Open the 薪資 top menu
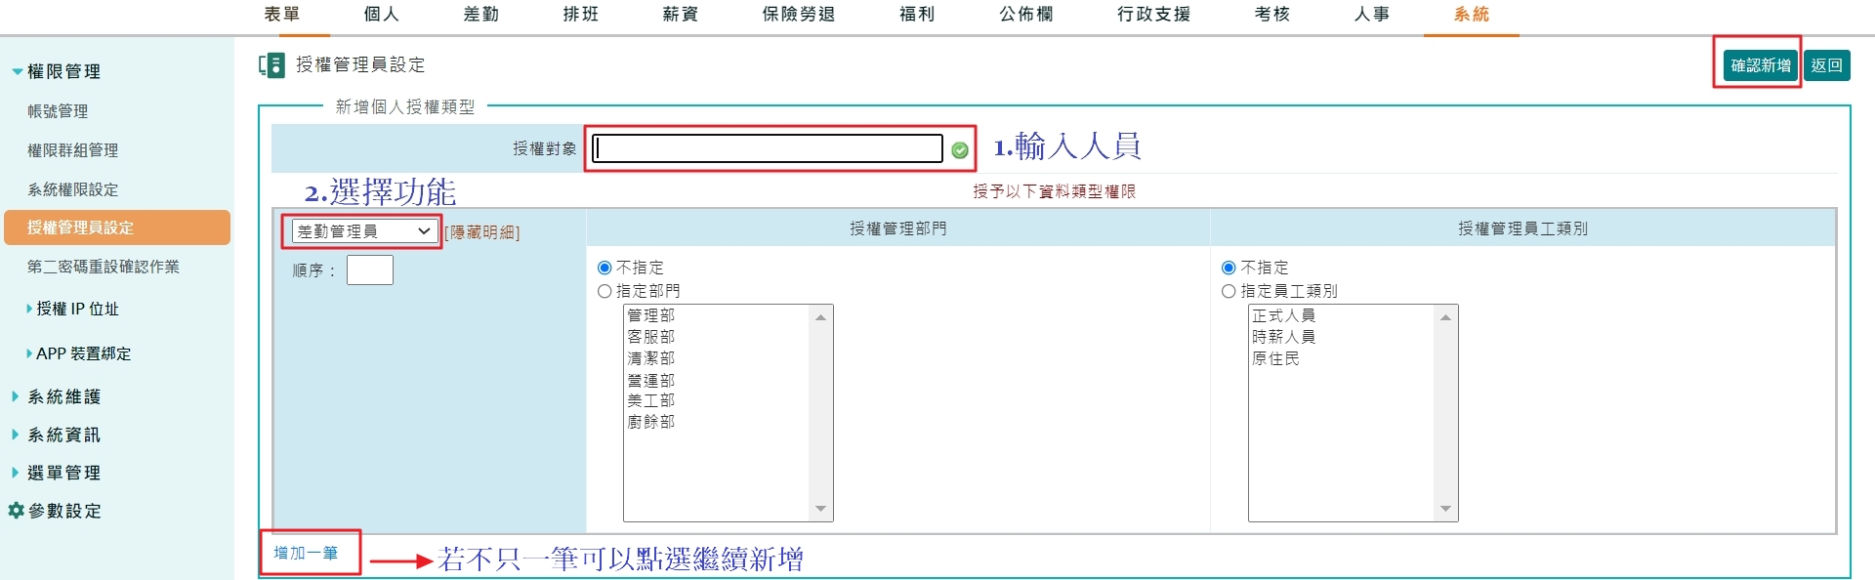Image resolution: width=1875 pixels, height=580 pixels. (681, 14)
